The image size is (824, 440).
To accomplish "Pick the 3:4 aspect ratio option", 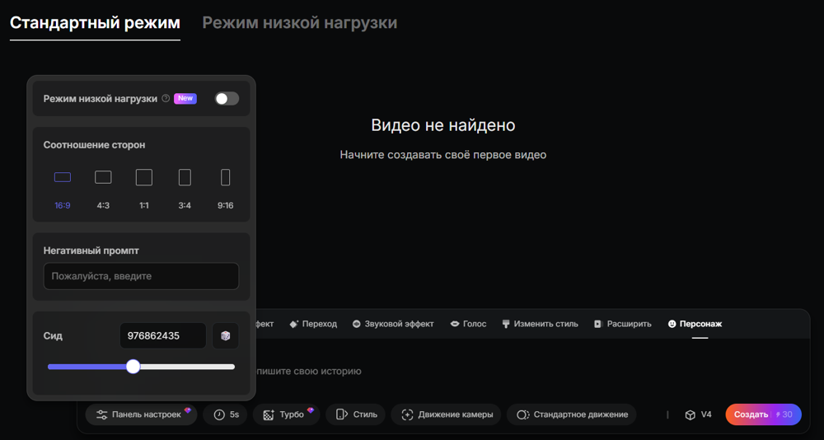I will pos(185,177).
